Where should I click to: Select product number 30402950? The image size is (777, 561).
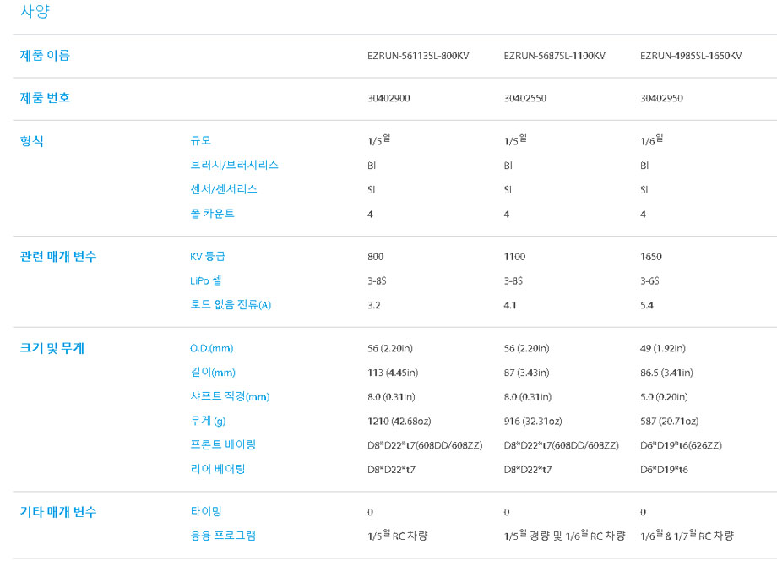coord(661,98)
